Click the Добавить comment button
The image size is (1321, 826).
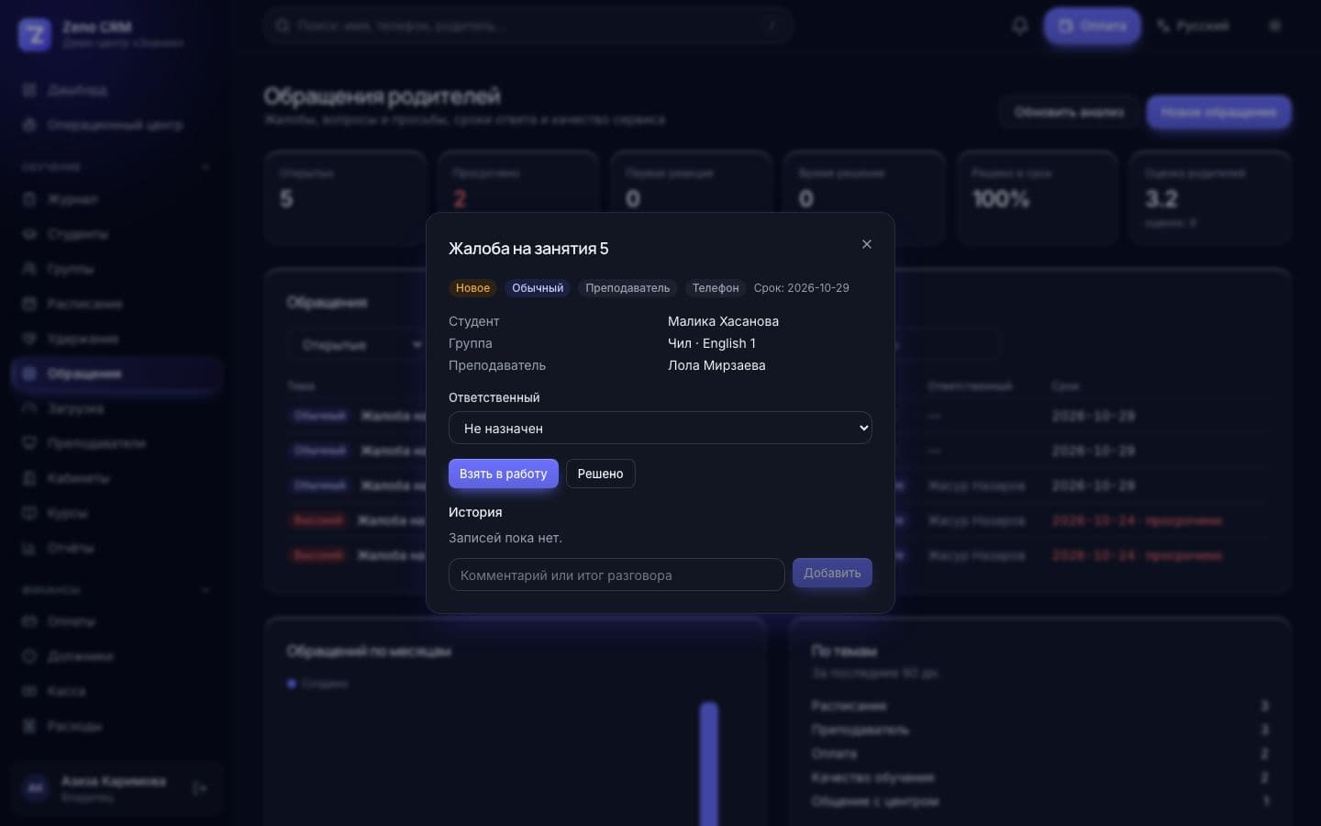[832, 573]
